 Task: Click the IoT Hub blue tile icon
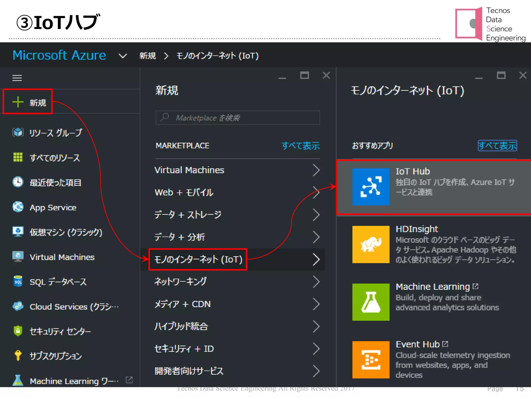pos(371,187)
